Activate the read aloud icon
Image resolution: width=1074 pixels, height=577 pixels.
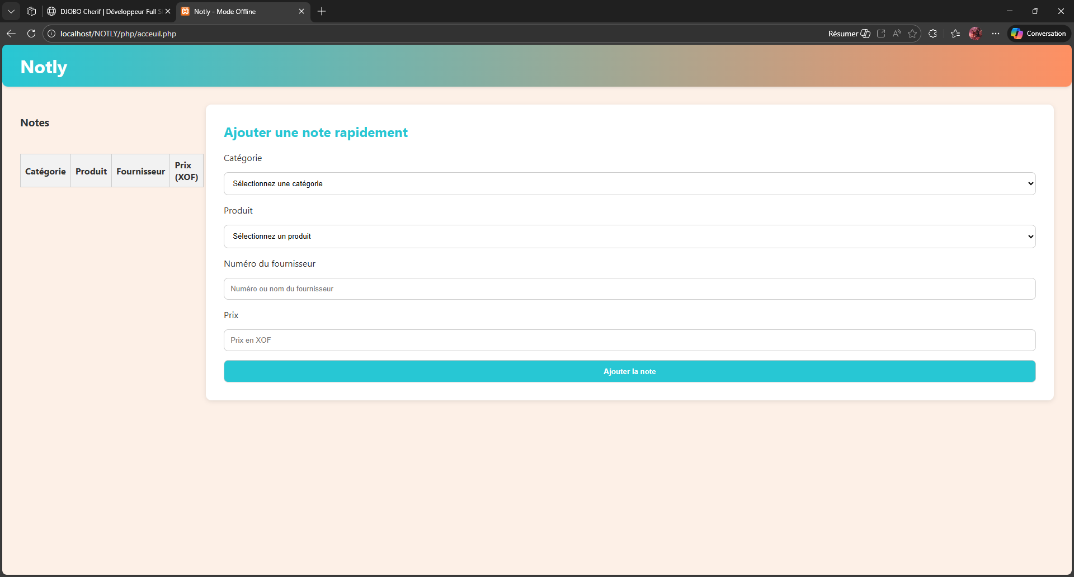[897, 34]
